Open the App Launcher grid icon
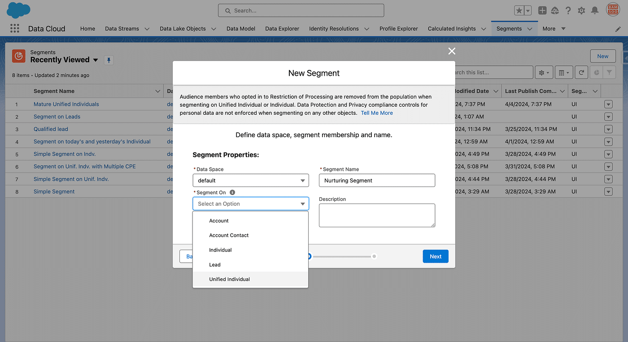Viewport: 628px width, 342px height. pos(15,28)
